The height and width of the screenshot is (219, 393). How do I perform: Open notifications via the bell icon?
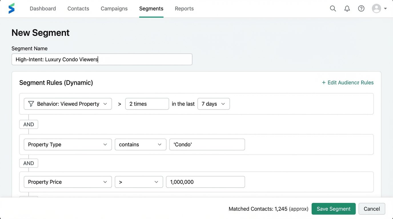(x=347, y=9)
